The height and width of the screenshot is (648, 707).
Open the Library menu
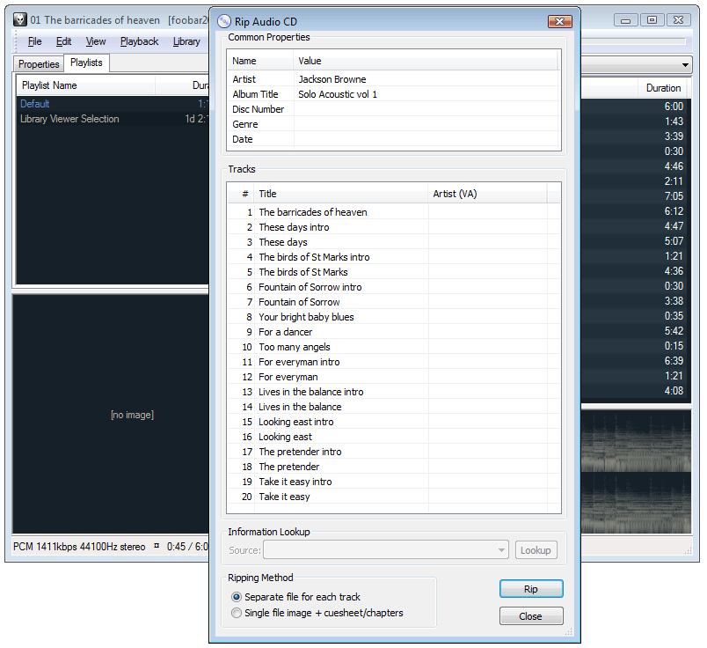(186, 41)
